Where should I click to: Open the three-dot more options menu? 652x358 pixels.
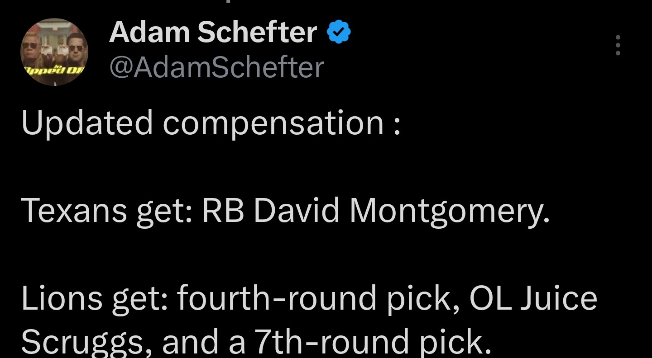click(x=618, y=46)
